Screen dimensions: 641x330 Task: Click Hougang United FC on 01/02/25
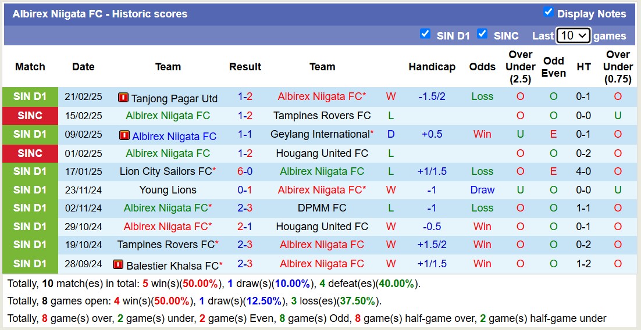[x=322, y=153]
